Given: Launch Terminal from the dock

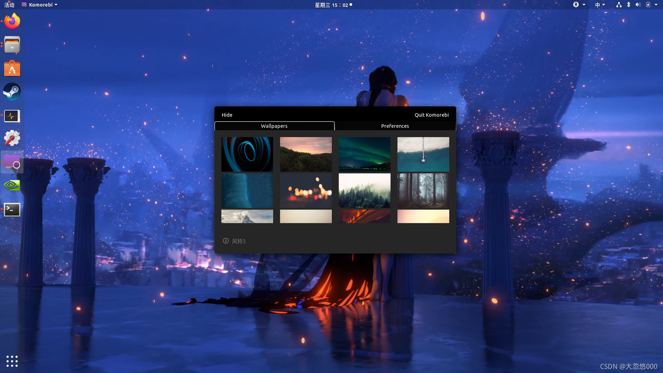Looking at the screenshot, I should (12, 210).
